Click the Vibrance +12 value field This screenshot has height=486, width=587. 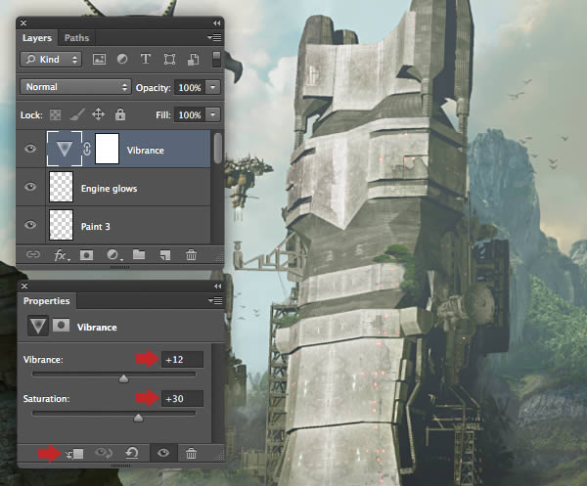click(182, 360)
